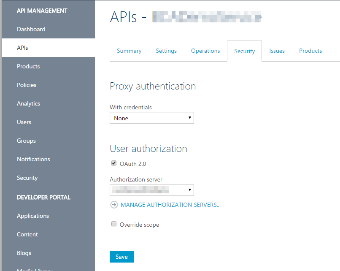340x271 pixels.
Task: Click the arrow icon beside Manage Authorization Servers
Action: 114,205
